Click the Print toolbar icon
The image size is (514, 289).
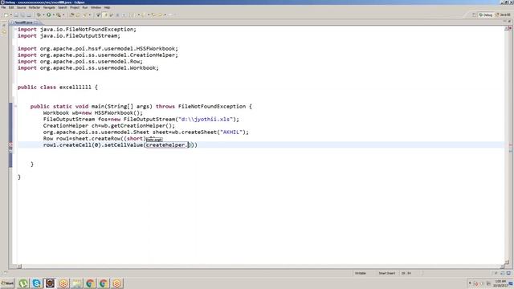pyautogui.click(x=29, y=14)
